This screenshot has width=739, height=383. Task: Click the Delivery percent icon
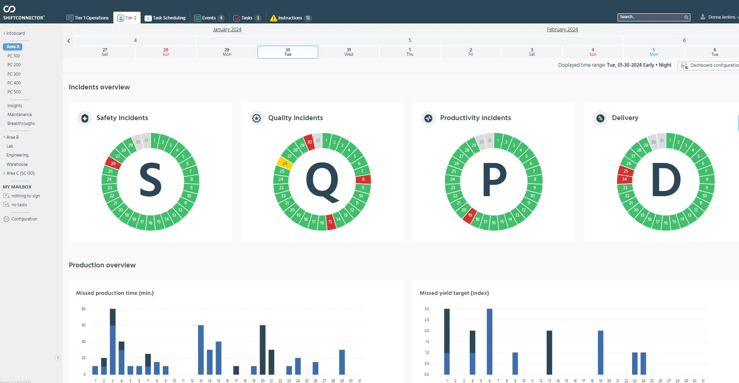point(600,118)
